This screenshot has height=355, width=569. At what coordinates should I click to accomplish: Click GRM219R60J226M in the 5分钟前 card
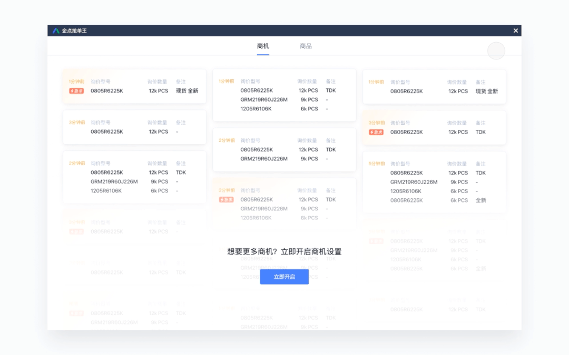414,182
